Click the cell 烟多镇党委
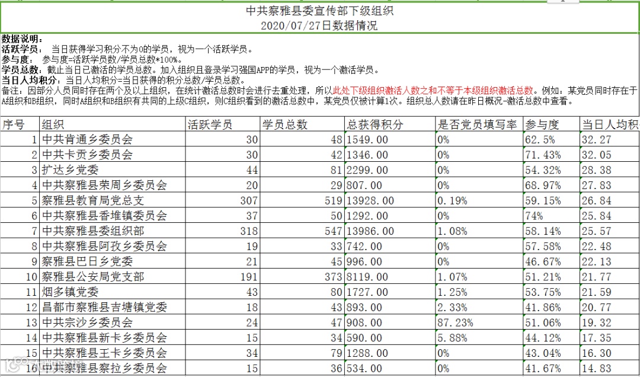 (113, 292)
